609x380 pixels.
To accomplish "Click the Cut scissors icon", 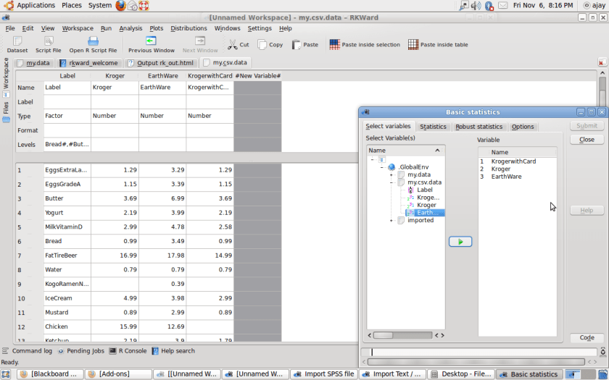I will 233,45.
